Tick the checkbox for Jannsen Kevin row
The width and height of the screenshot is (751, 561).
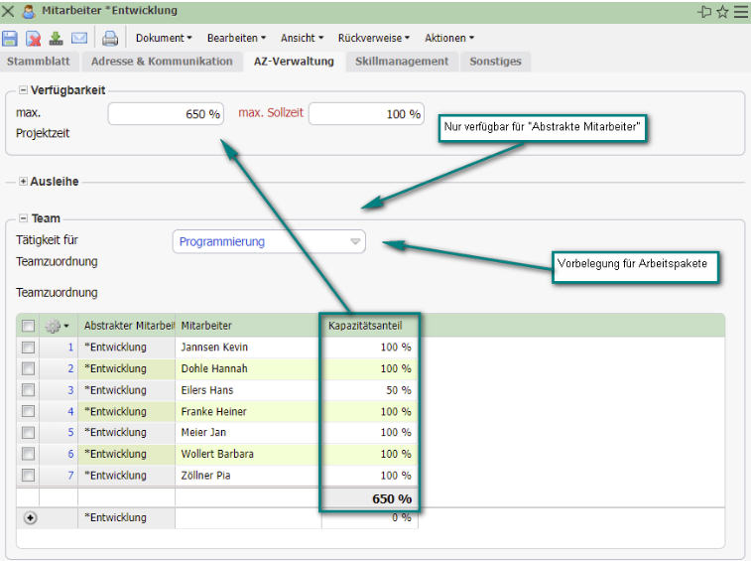click(29, 348)
